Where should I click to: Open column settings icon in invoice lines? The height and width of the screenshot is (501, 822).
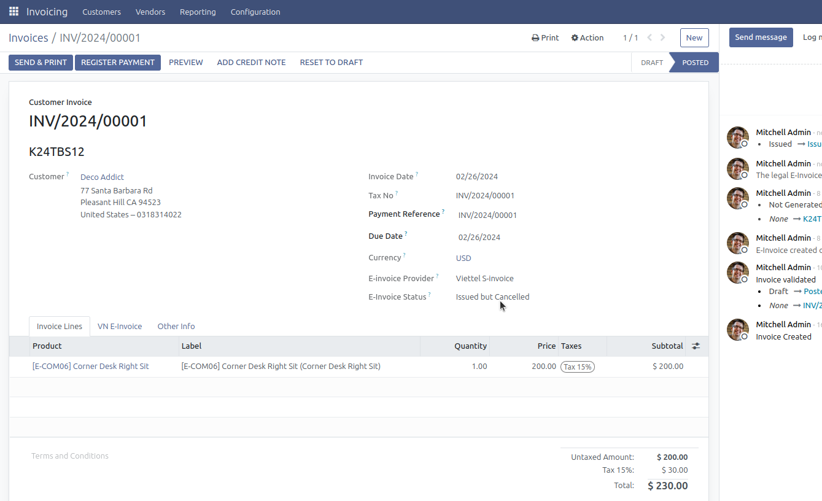click(x=696, y=346)
